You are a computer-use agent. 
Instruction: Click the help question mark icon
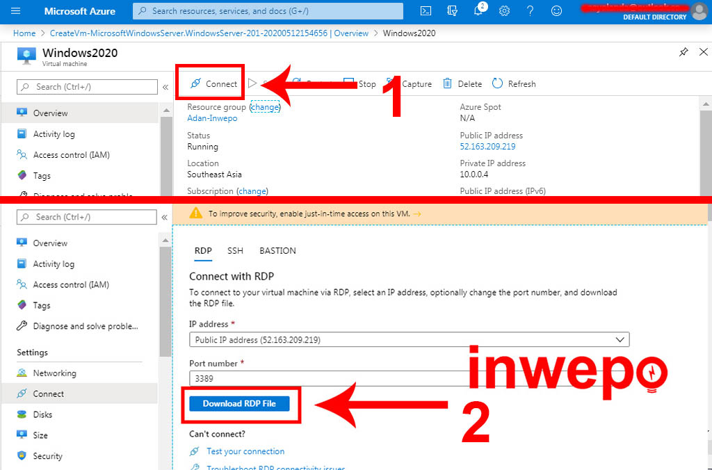click(x=530, y=11)
